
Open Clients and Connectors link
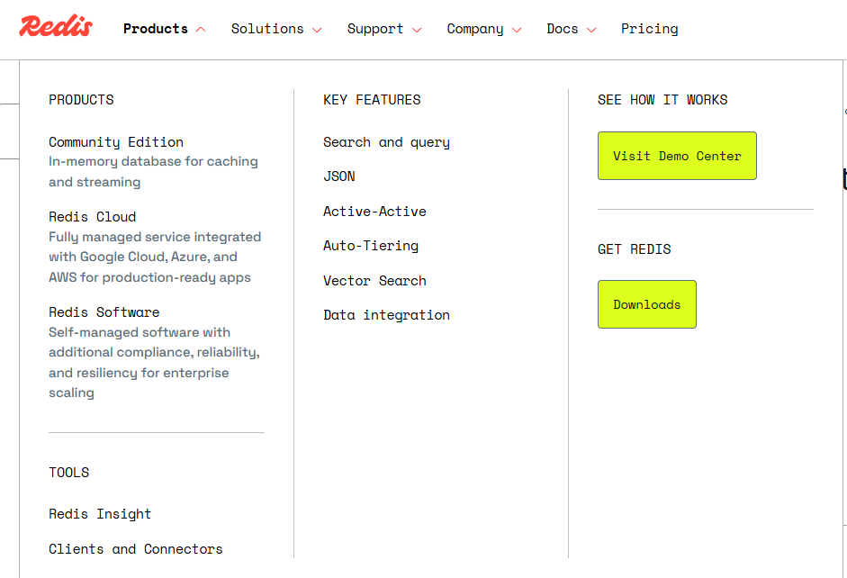click(136, 549)
